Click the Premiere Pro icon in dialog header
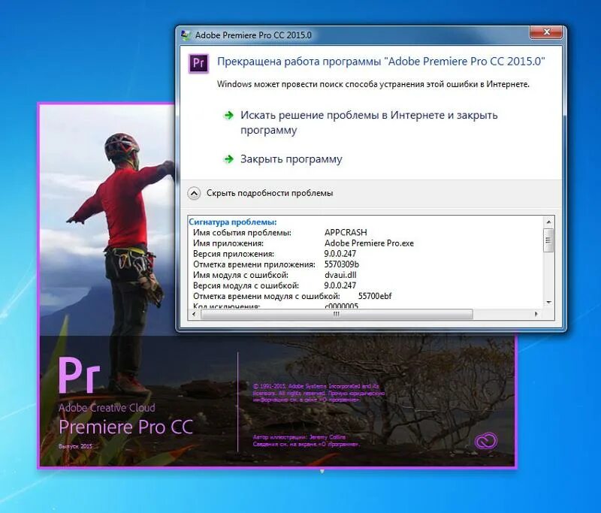 click(x=198, y=63)
